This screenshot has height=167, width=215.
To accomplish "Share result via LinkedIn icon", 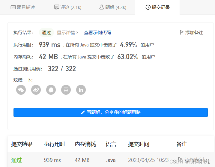I will [x=81, y=90].
